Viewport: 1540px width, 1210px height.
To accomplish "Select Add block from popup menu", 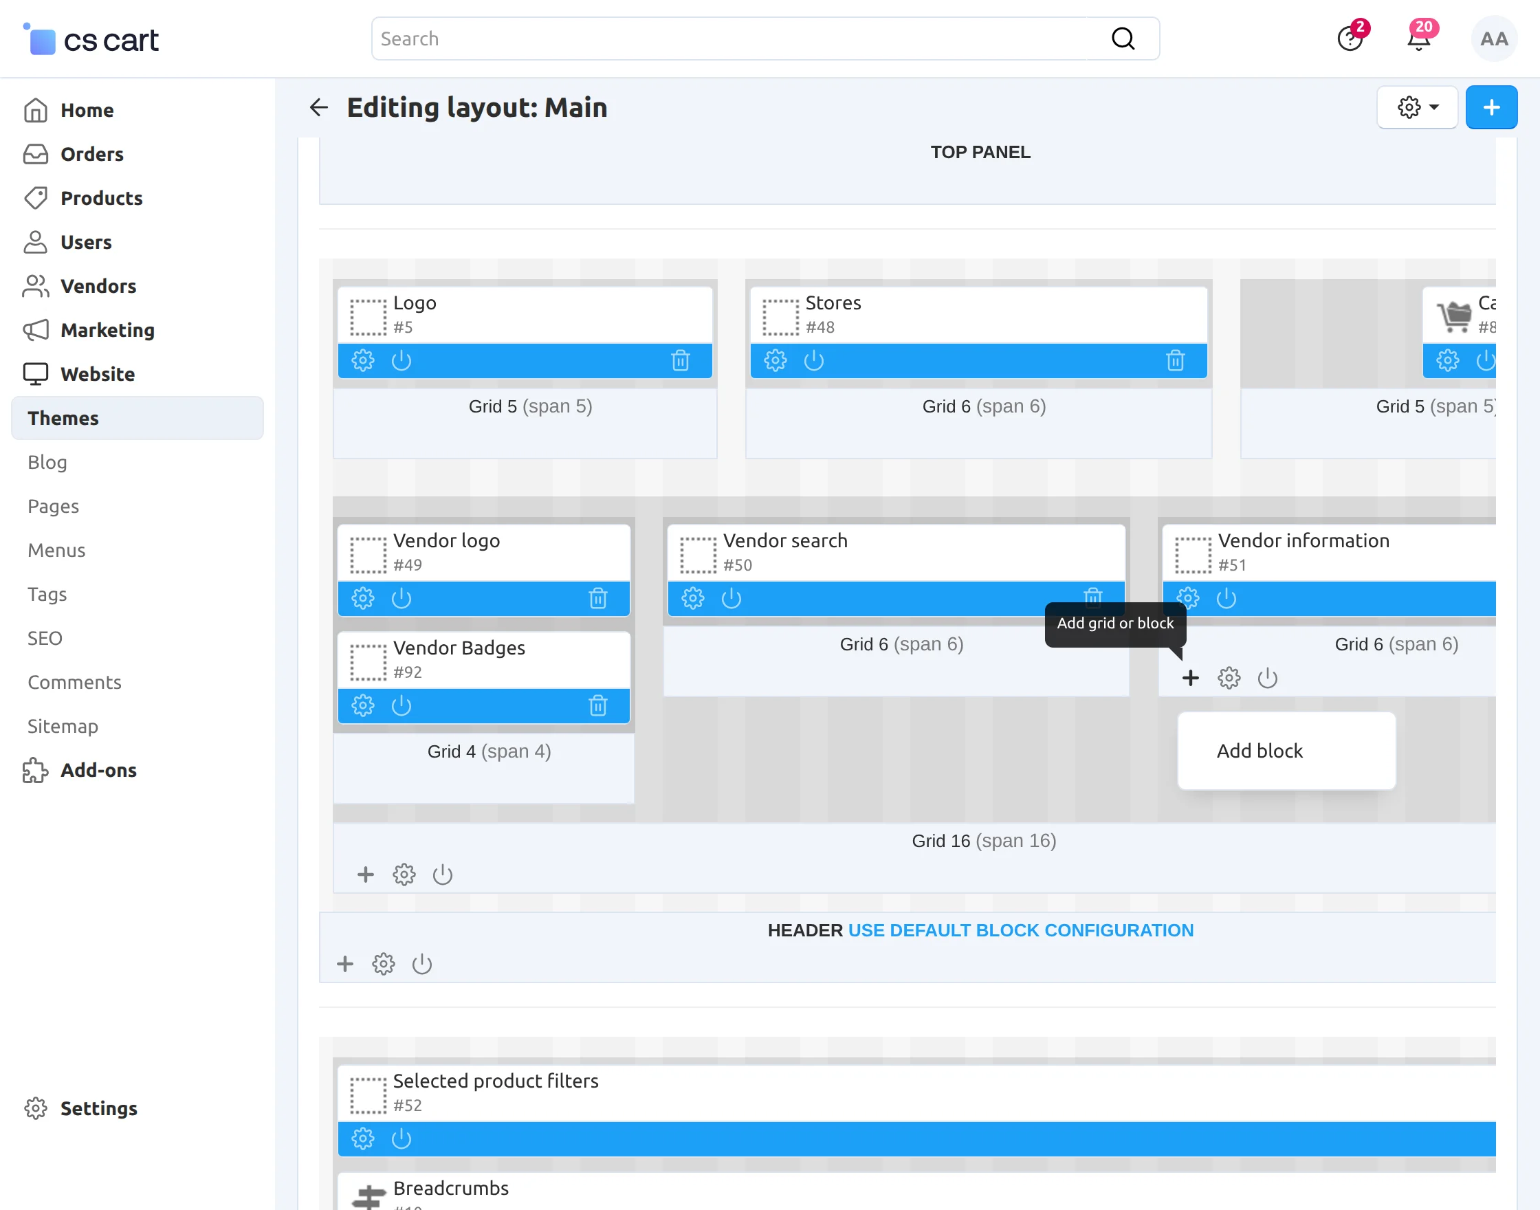I will click(1259, 751).
